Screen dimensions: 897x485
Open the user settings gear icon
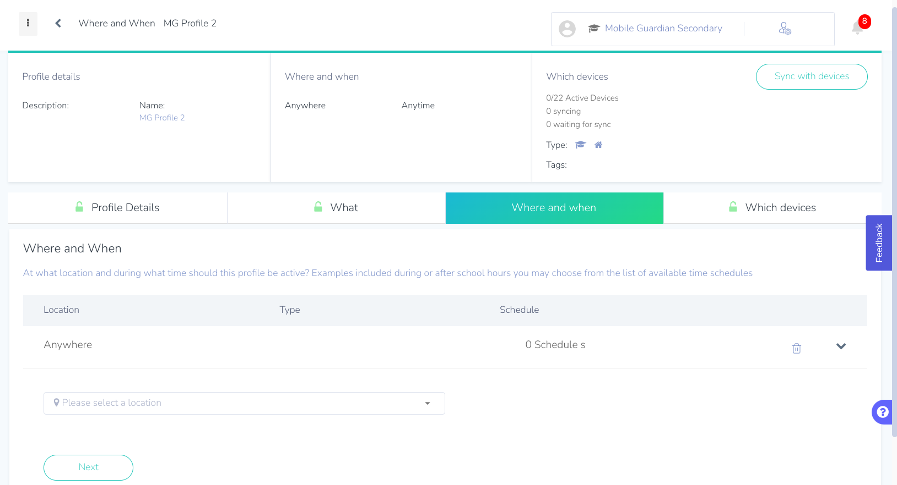tap(785, 29)
